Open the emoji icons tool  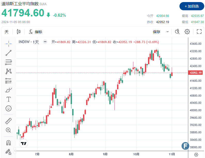[9, 108]
